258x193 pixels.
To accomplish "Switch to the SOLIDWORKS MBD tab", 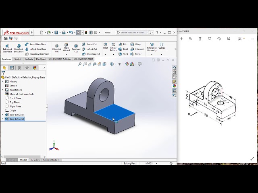I will pyautogui.click(x=83, y=59).
